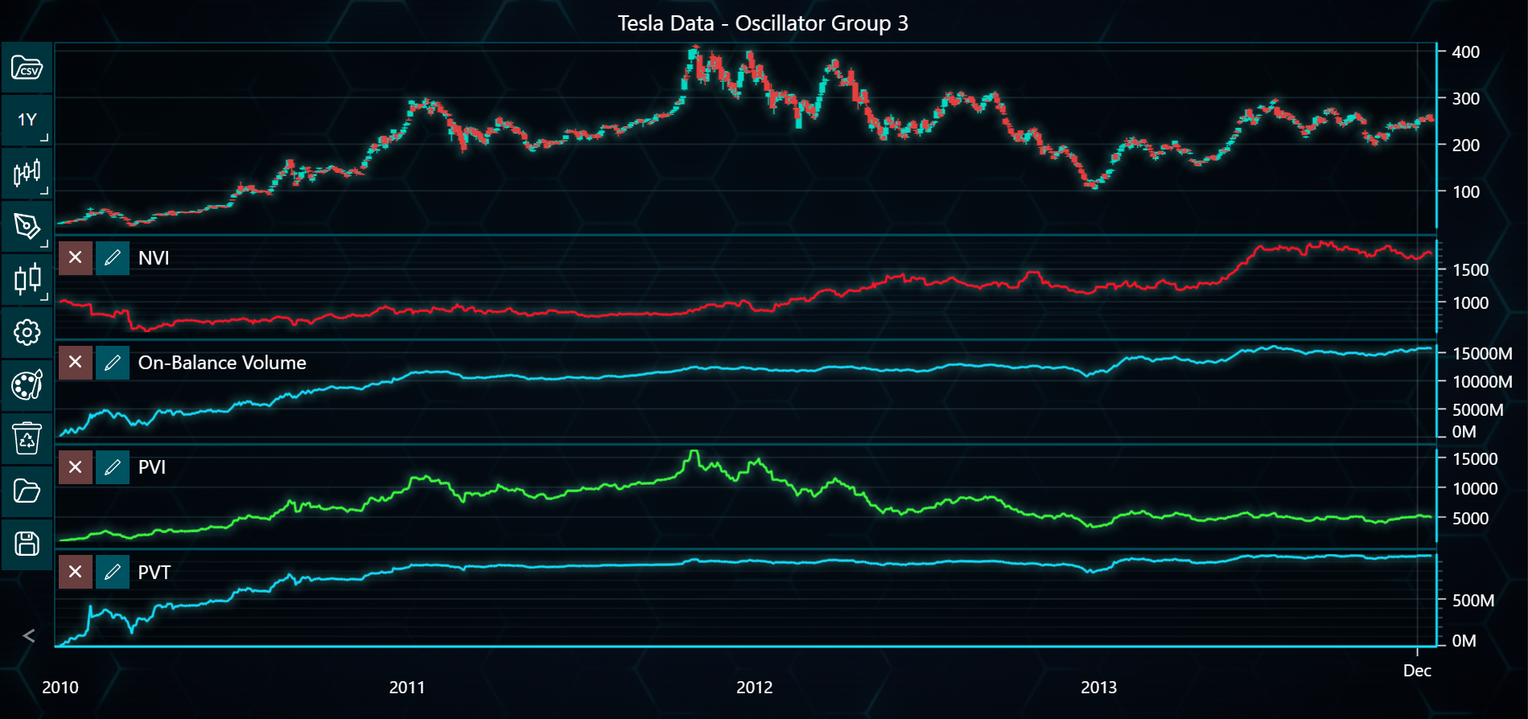The height and width of the screenshot is (719, 1528).
Task: Click the 10000M volume axis value
Action: (x=1482, y=382)
